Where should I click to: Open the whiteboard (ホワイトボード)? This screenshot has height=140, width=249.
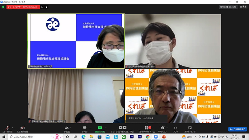[x=190, y=129]
